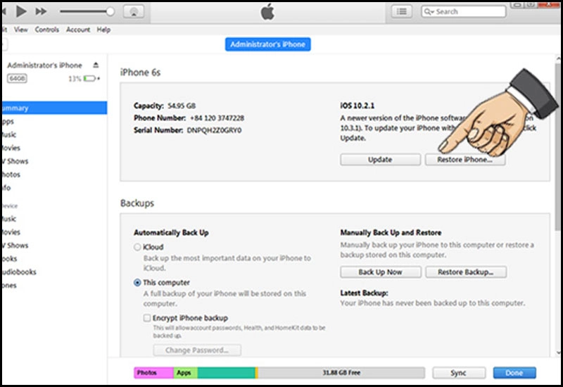Enable Encrypt iPhone backup checkbox

[147, 318]
